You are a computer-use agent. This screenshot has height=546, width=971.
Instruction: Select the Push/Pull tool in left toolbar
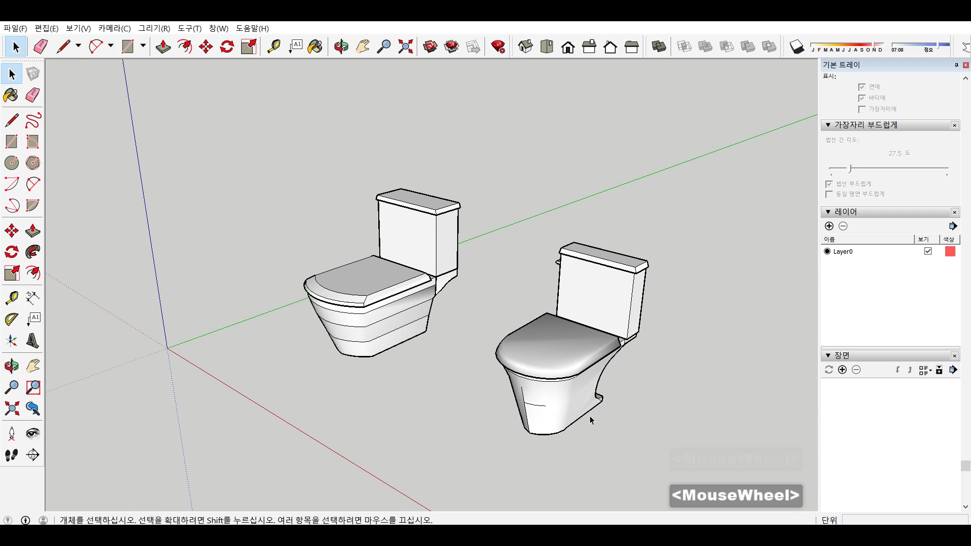(x=33, y=231)
